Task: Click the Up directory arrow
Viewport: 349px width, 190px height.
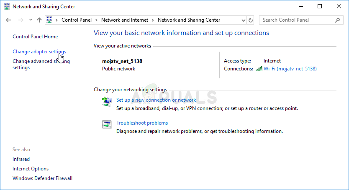Action: point(39,20)
